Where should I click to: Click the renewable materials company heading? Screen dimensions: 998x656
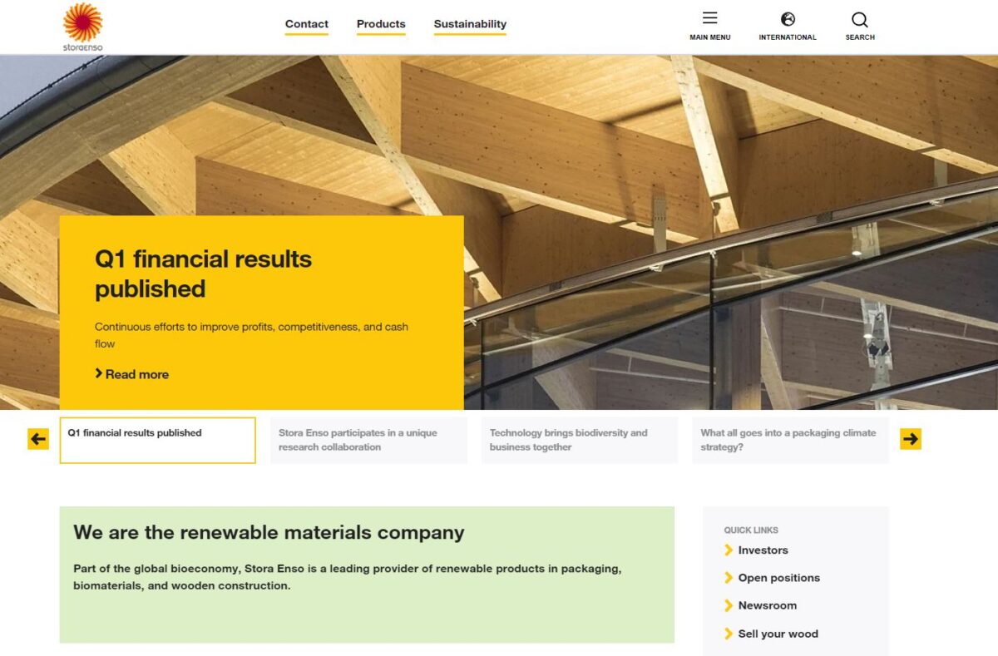[x=269, y=532]
